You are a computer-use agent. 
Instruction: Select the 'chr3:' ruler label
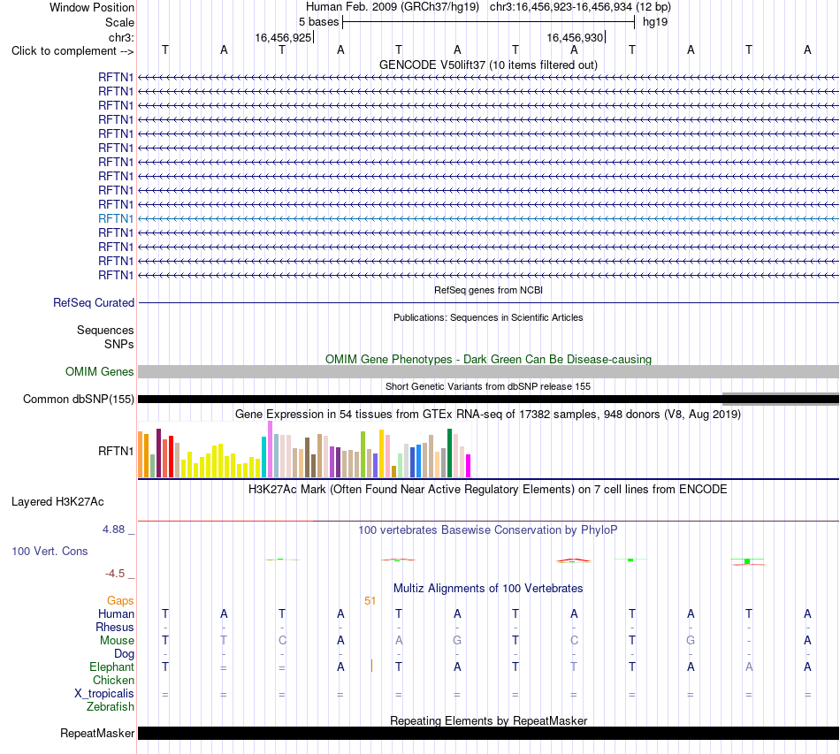coord(121,37)
